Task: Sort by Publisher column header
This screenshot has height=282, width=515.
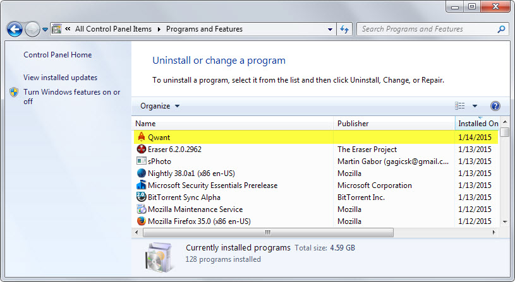Action: point(394,124)
